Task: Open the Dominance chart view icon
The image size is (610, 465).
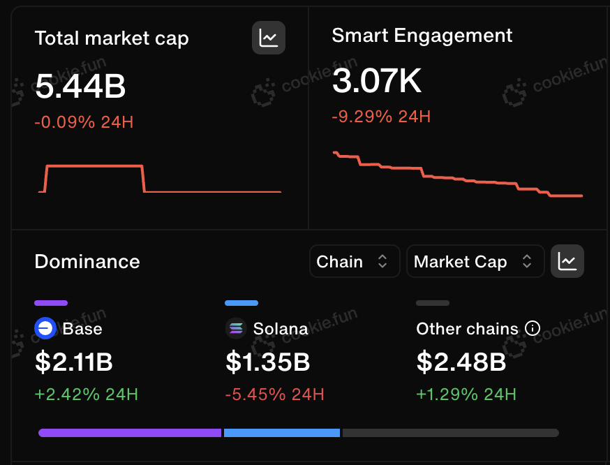Action: 567,261
